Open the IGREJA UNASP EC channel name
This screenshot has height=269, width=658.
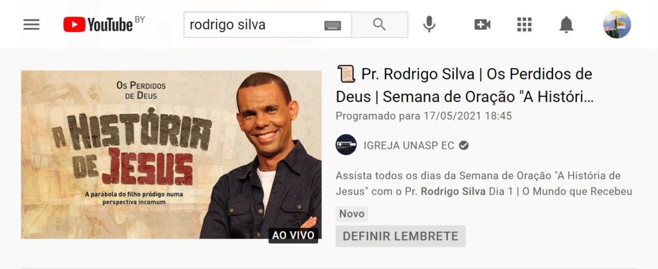[x=409, y=145]
